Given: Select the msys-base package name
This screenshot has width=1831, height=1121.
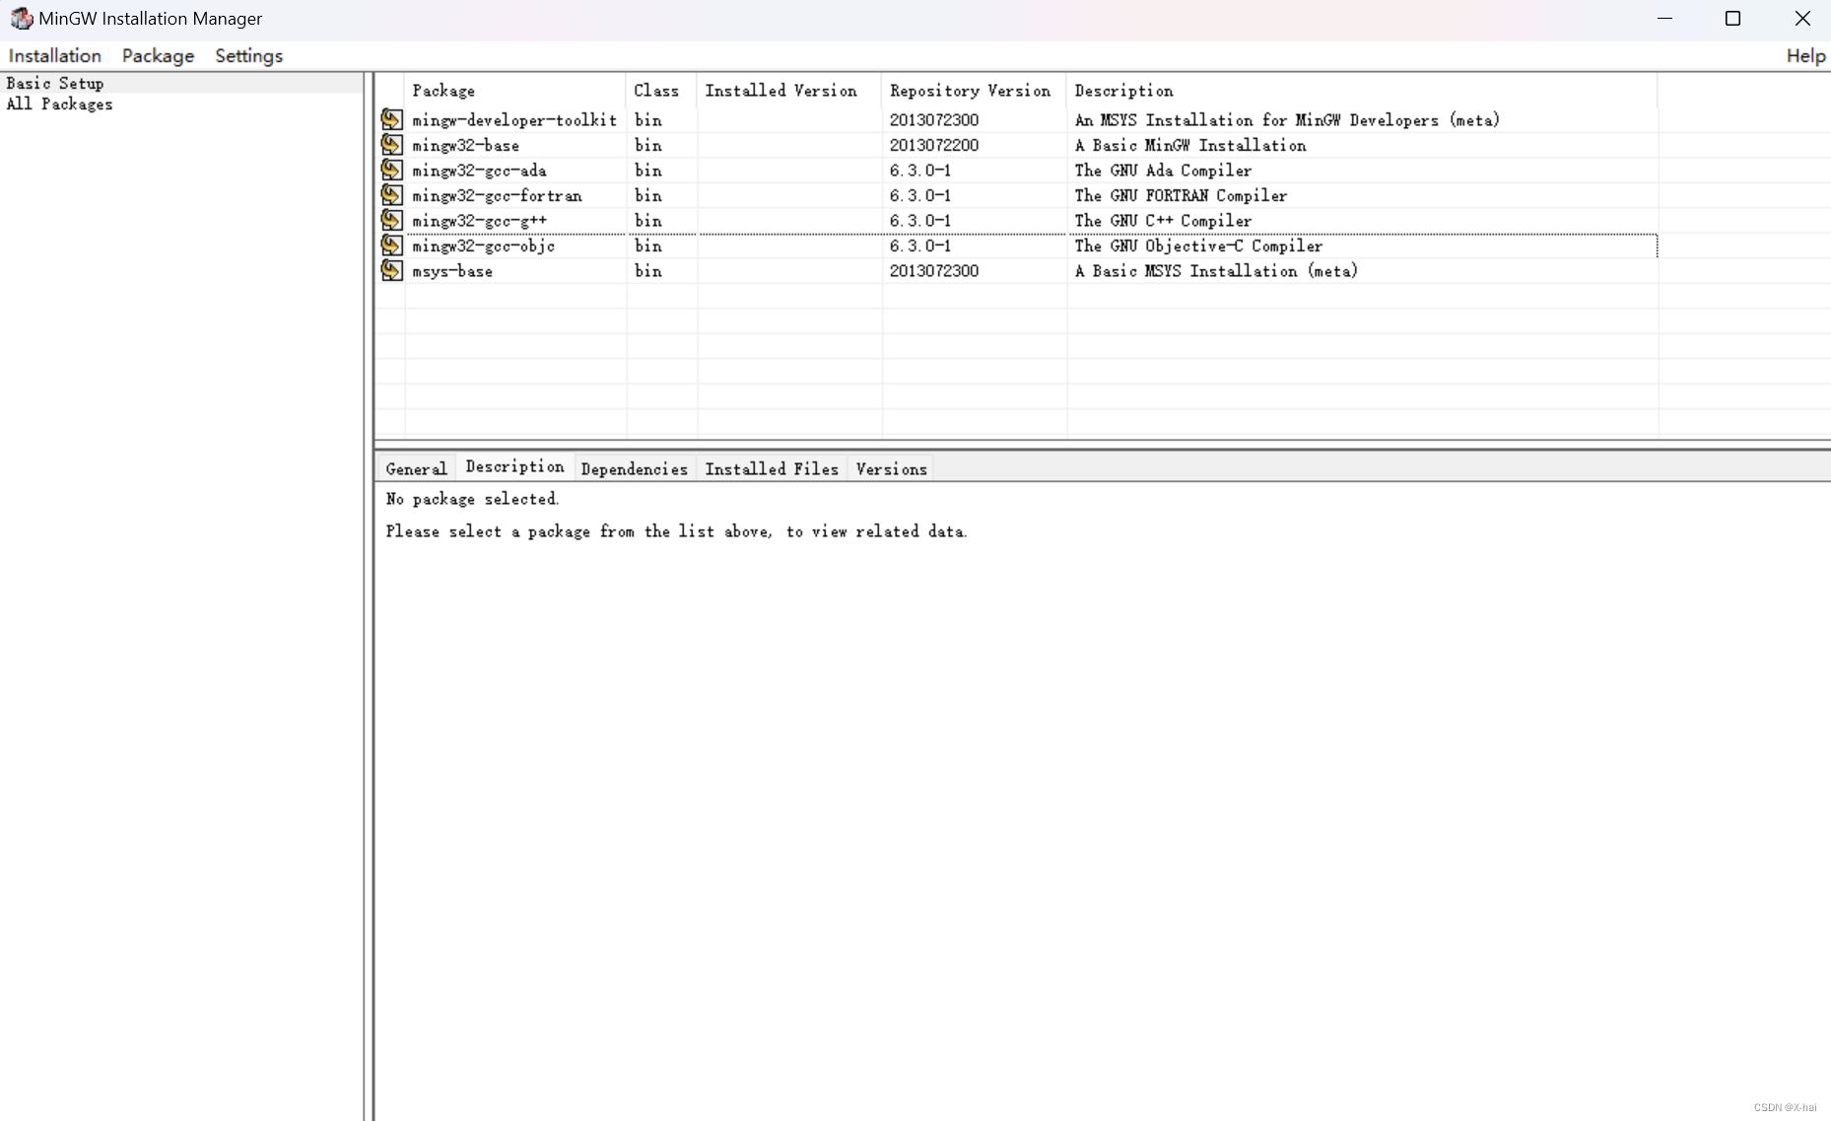Looking at the screenshot, I should pos(452,271).
